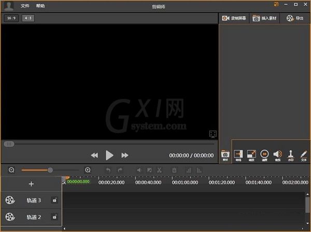Click the 00:01:00.000 ruler mark
The image size is (311, 232).
click(x=185, y=182)
